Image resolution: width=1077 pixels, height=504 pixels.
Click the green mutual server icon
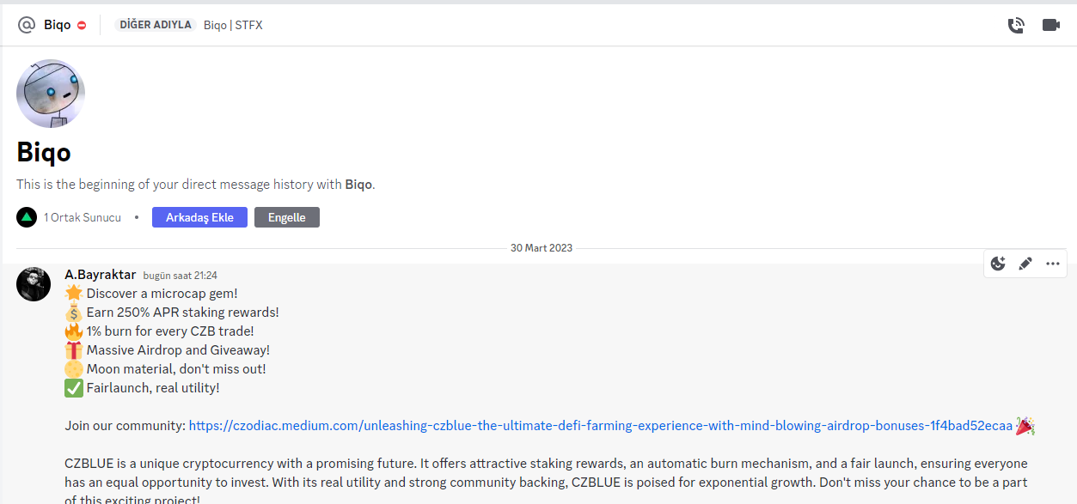point(27,217)
